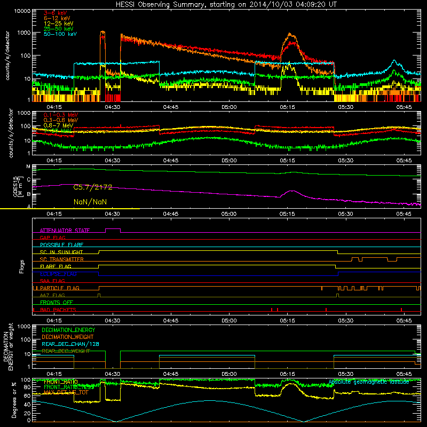Click the ATTENUATOR_STATE flag label
Image resolution: width=427 pixels, height=427 pixels.
point(65,231)
